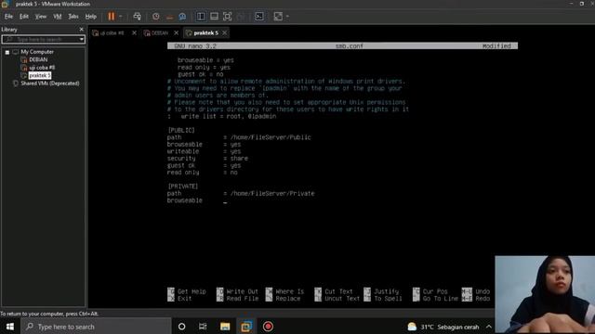Switch to the uji coba #8 tab
The width and height of the screenshot is (595, 334).
(112, 33)
